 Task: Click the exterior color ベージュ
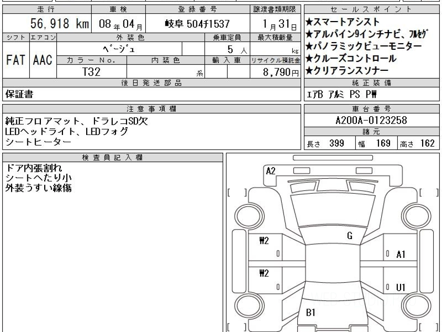(x=119, y=49)
